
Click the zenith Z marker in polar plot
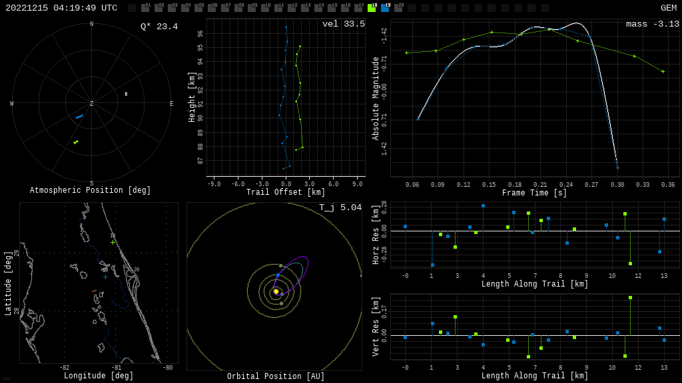pos(92,104)
